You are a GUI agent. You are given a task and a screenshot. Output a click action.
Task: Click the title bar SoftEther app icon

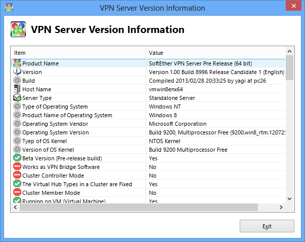pyautogui.click(x=9, y=8)
